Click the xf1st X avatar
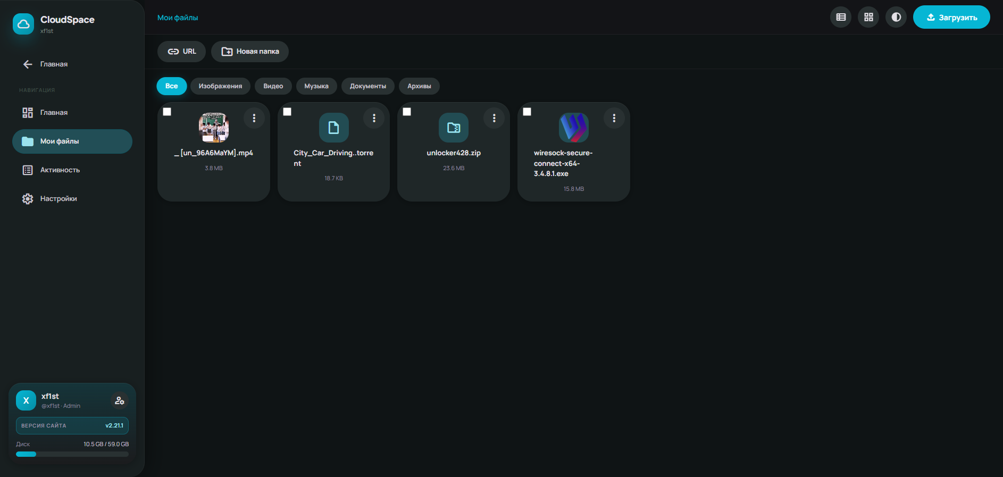 click(x=26, y=400)
